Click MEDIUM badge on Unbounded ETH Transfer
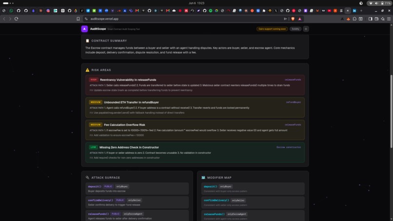This screenshot has height=221, width=393. pyautogui.click(x=96, y=102)
